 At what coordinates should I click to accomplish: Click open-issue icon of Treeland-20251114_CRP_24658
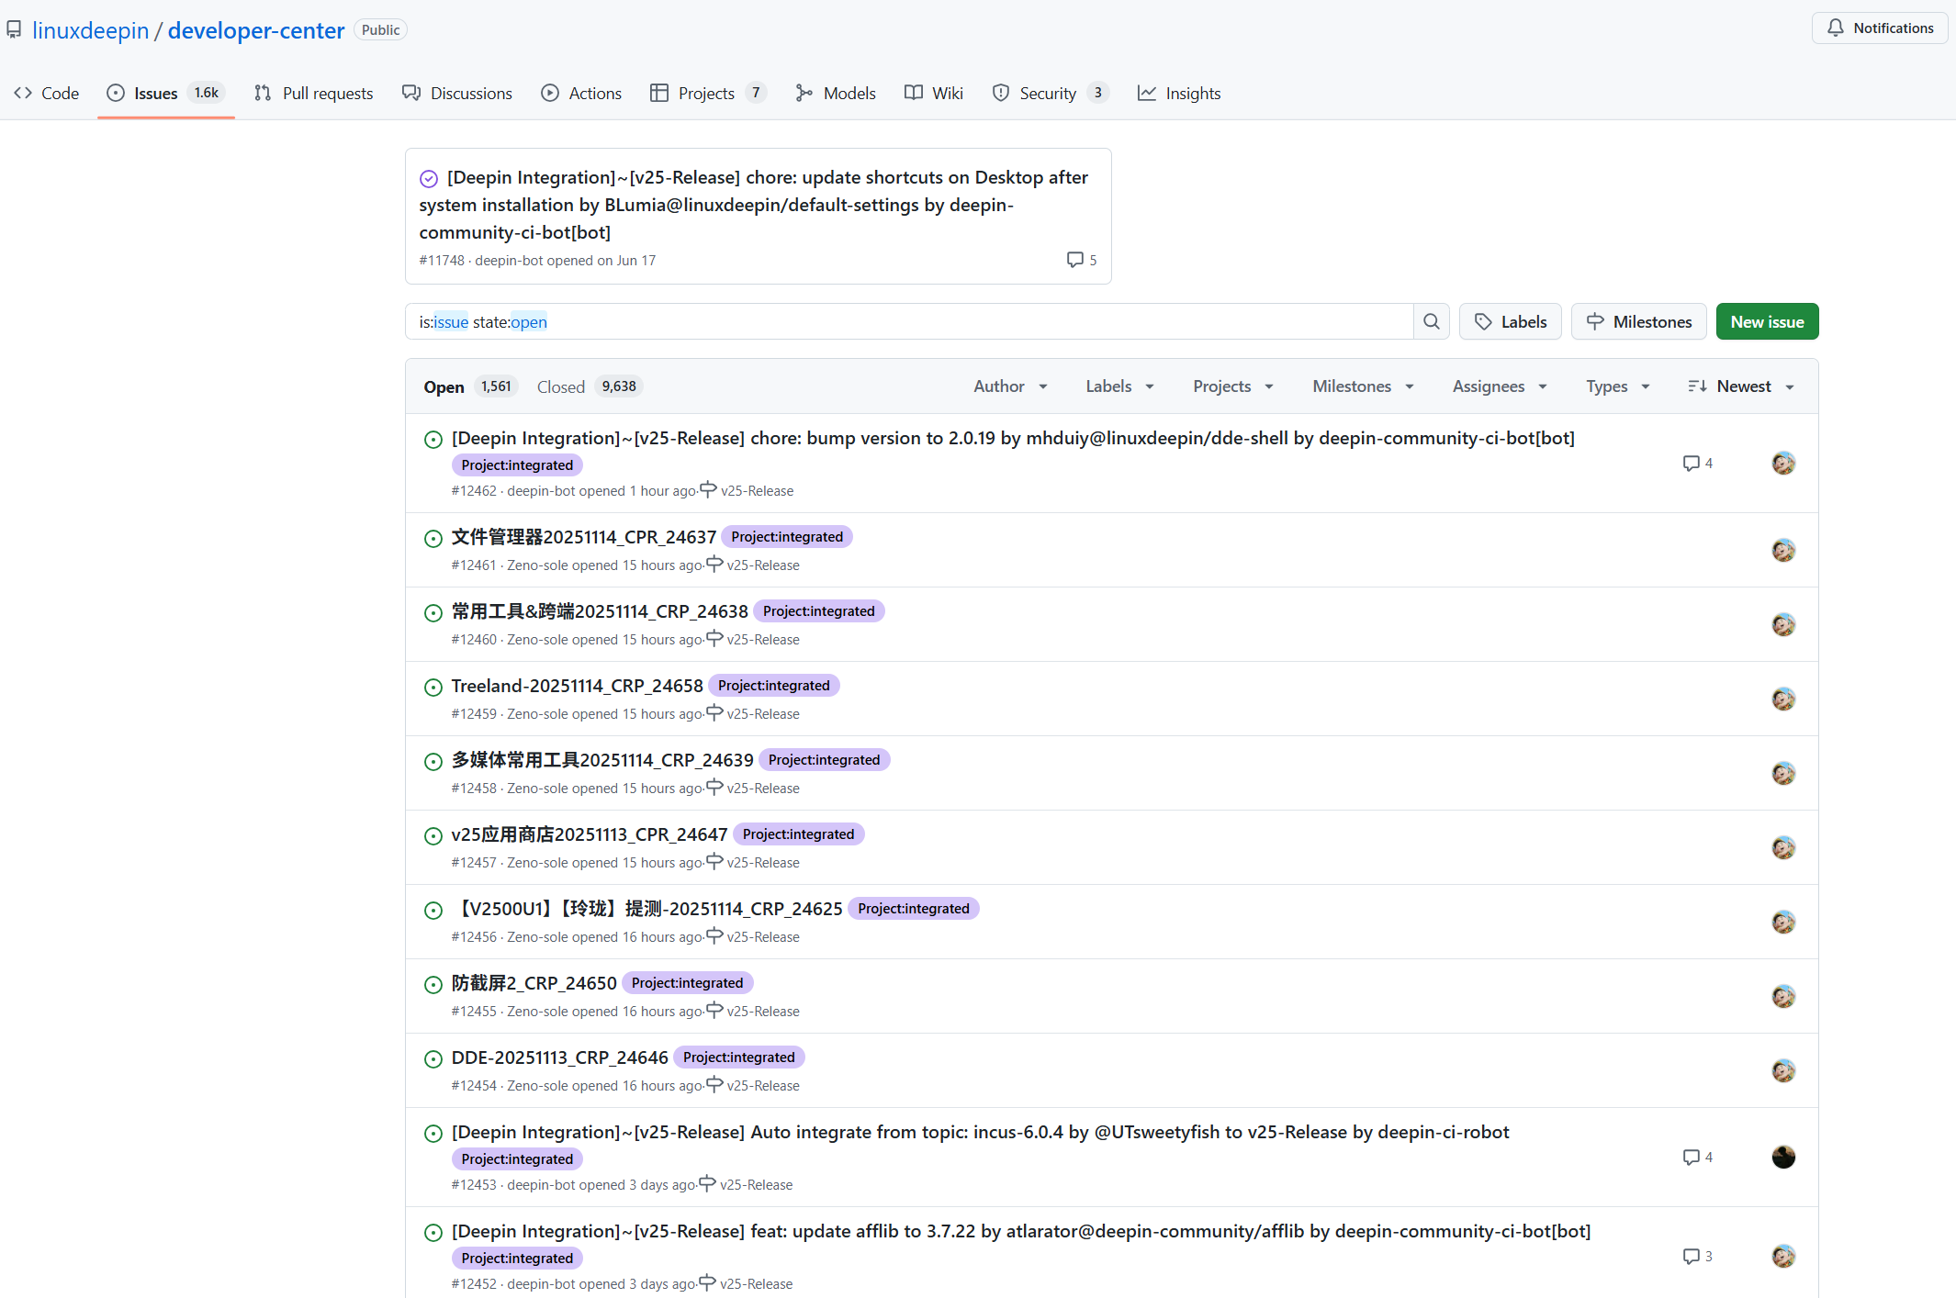click(433, 687)
